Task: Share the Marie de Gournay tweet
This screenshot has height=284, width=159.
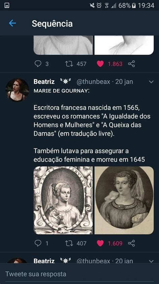Action: coord(131,243)
